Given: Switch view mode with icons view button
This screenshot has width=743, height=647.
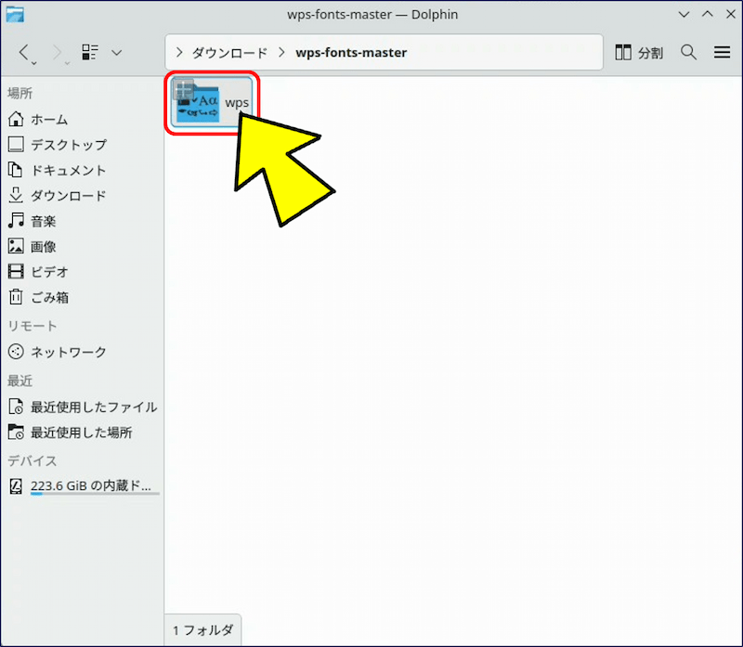Looking at the screenshot, I should coord(90,53).
